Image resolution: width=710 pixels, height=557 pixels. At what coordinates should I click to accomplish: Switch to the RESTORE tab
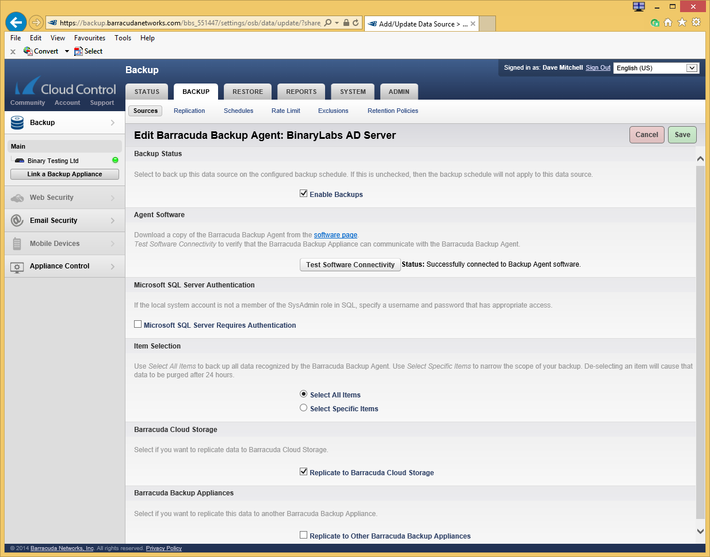click(247, 92)
